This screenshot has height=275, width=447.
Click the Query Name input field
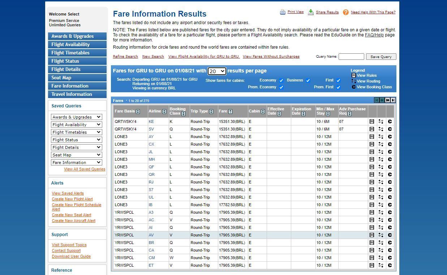coord(351,57)
